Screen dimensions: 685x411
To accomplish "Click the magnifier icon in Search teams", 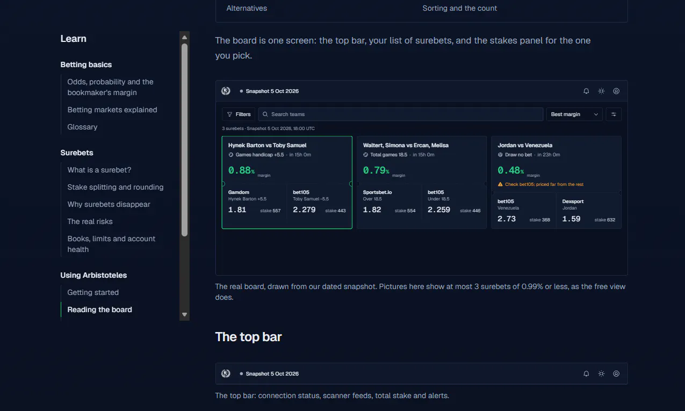I will click(265, 114).
